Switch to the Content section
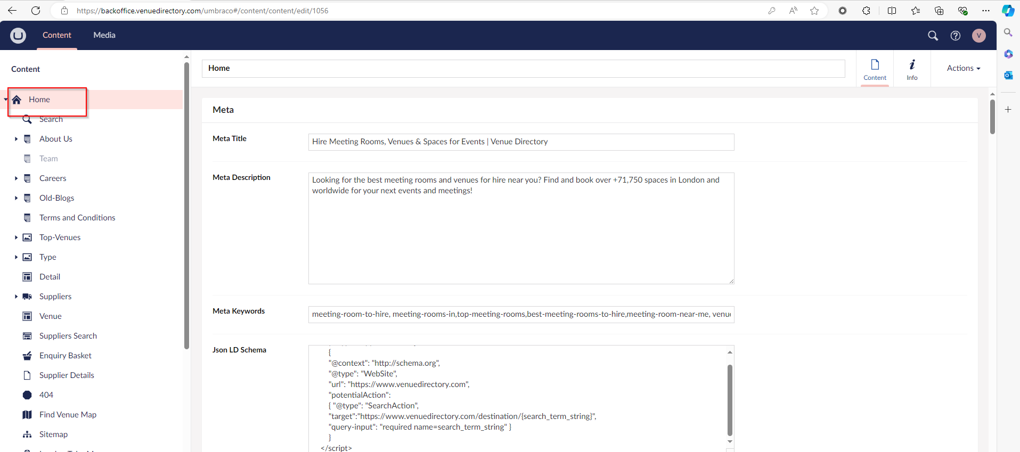 pyautogui.click(x=57, y=35)
